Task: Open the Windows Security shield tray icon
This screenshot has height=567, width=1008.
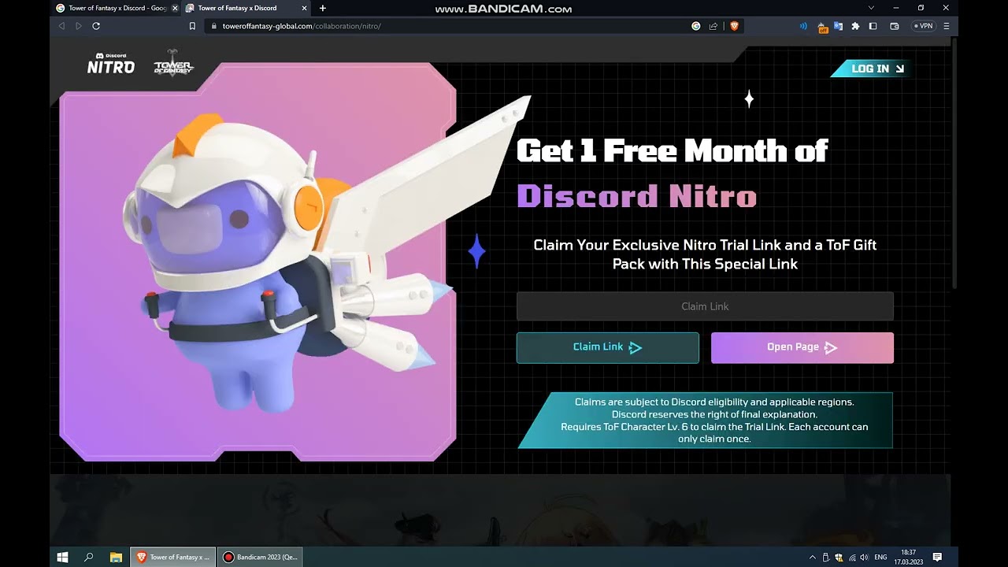Action: (x=839, y=557)
